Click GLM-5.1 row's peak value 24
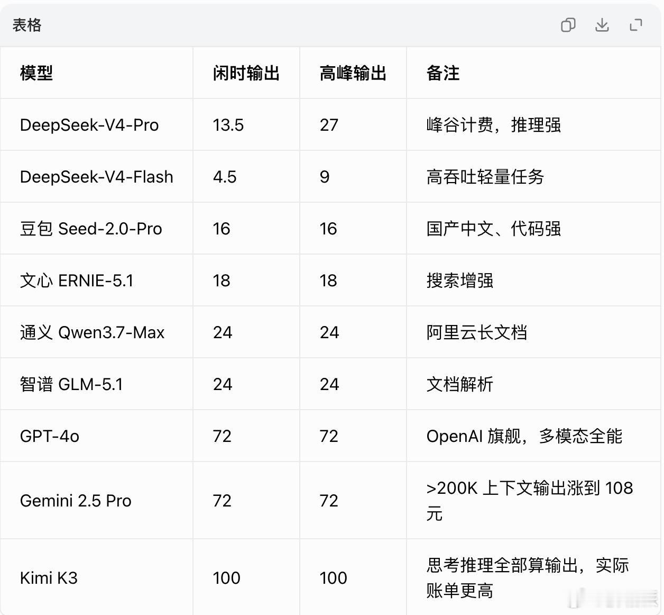Viewport: 664px width, 615px height. 329,384
